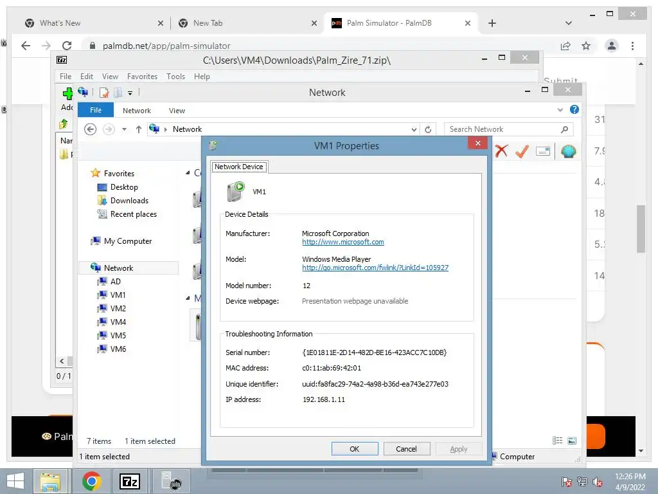Open the View ribbon tab

tap(177, 111)
